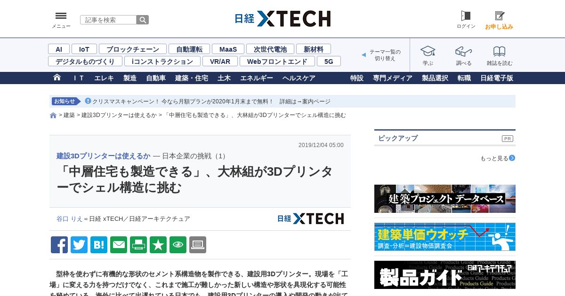The height and width of the screenshot is (296, 565).
Task: Open 製品ガイド banner
Action: coord(445,275)
